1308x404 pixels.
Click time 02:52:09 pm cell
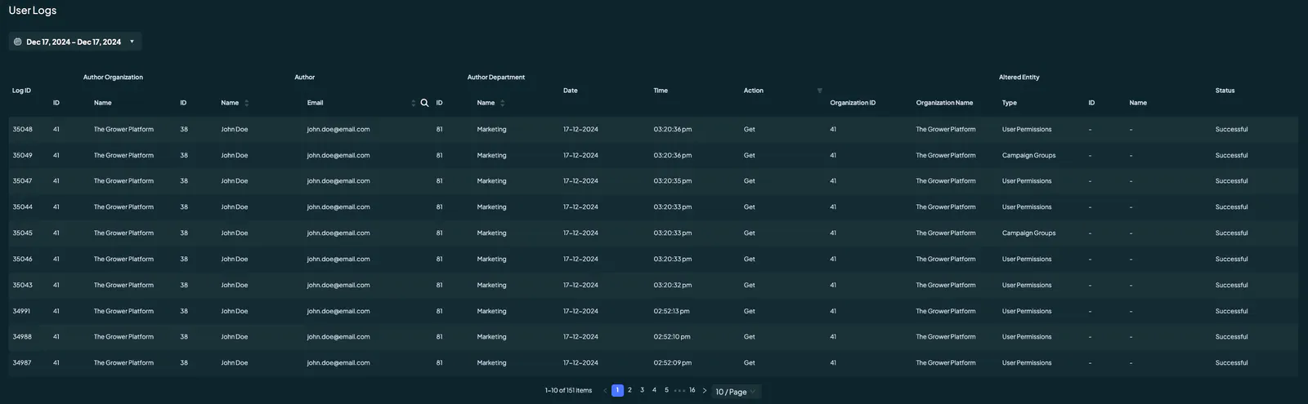pyautogui.click(x=673, y=362)
